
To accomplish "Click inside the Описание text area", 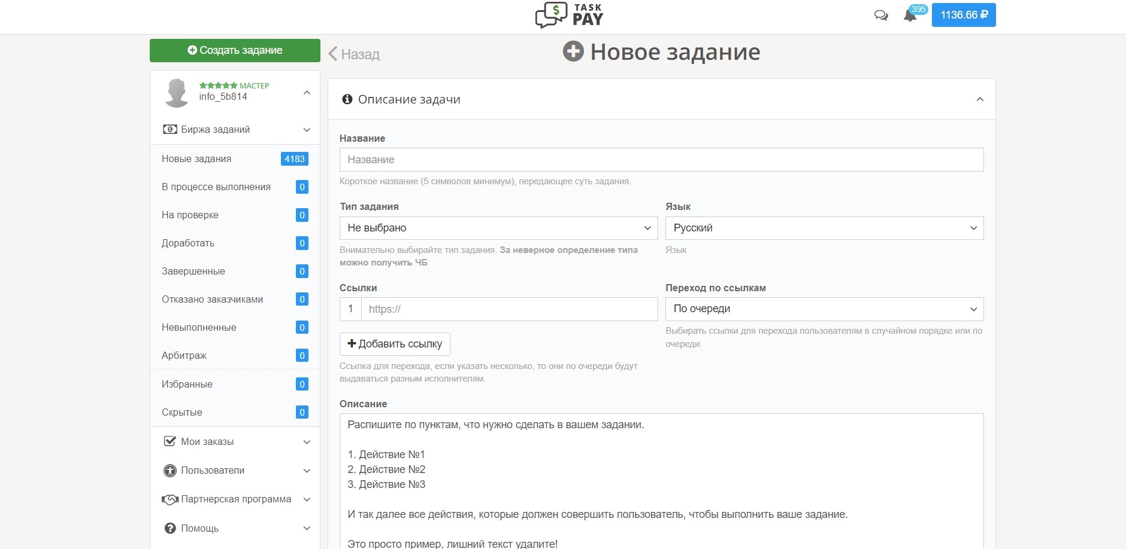I will coord(661,481).
